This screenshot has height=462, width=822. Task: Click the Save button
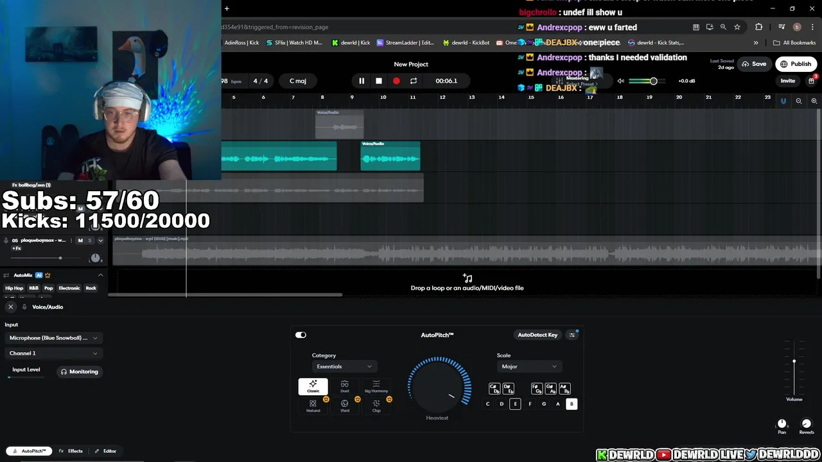tap(754, 64)
